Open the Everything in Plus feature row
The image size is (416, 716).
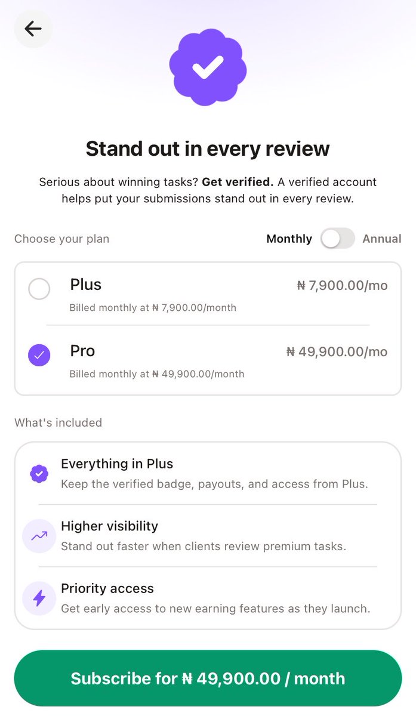[208, 474]
